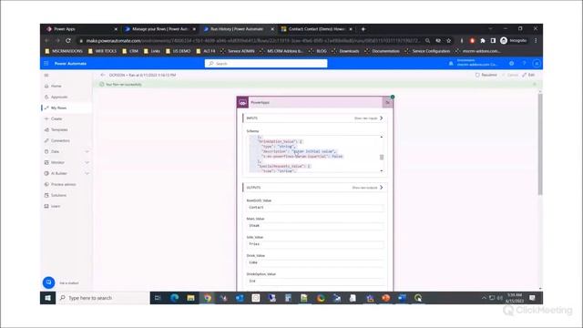The width and height of the screenshot is (583, 328).
Task: Click the back arrow beside the run title
Action: [103, 75]
